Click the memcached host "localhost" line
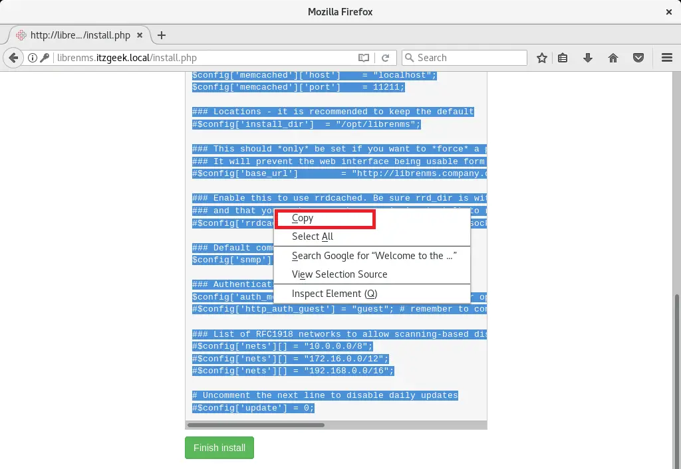The image size is (681, 469). pos(315,76)
